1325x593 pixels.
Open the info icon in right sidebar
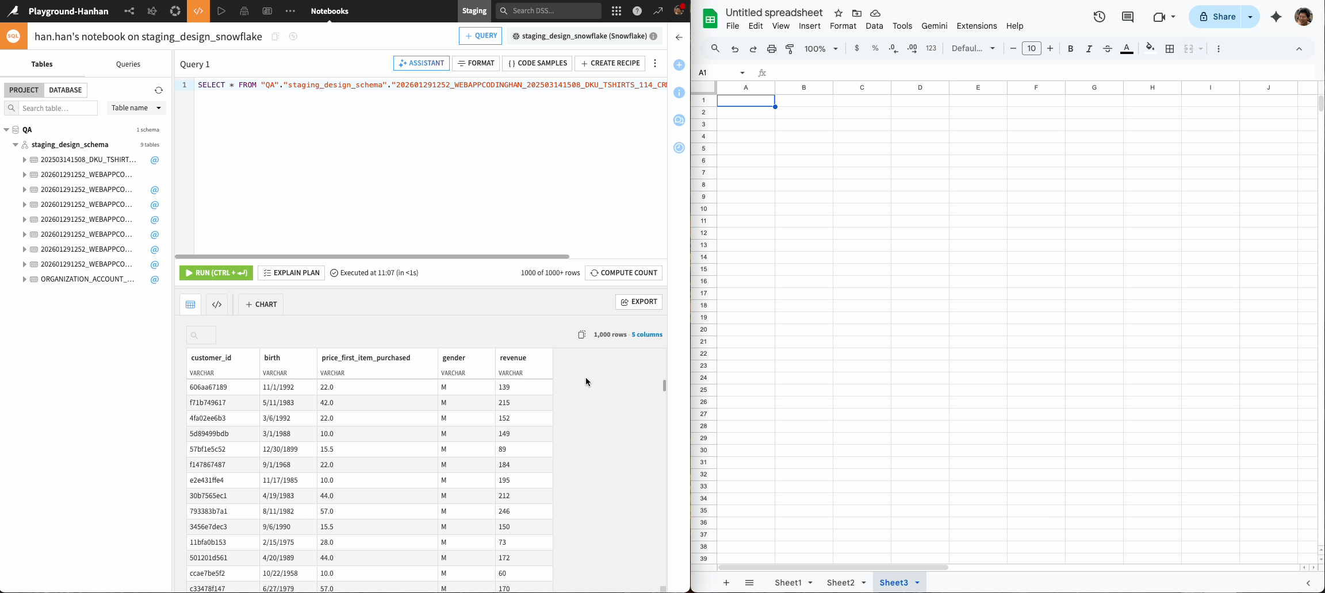click(679, 93)
